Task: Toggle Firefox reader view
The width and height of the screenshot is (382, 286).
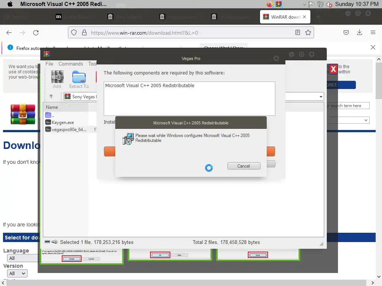Action: [297, 33]
